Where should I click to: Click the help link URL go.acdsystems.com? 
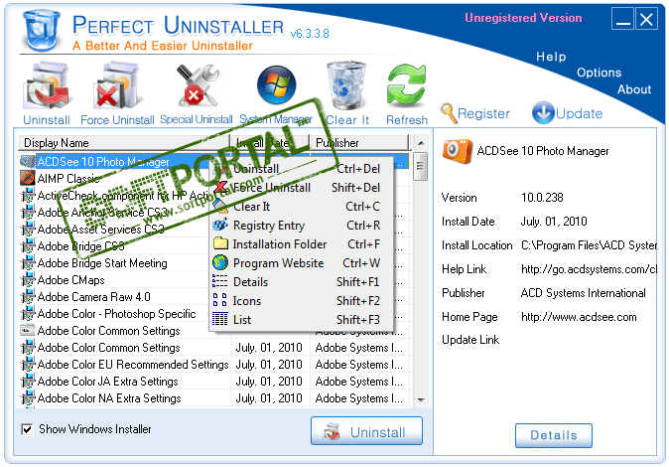(589, 269)
